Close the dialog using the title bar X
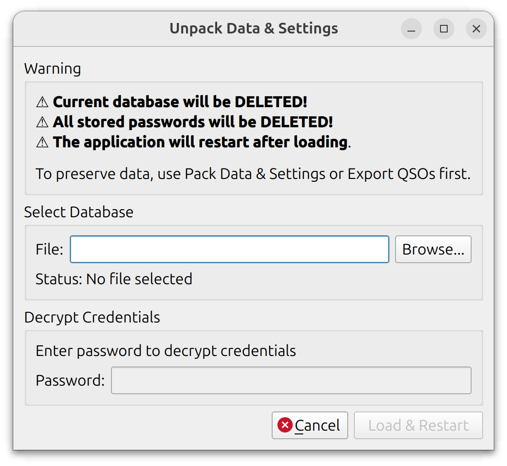 (x=476, y=29)
